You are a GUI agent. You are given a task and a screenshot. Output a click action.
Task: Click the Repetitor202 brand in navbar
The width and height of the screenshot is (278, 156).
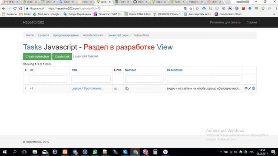pos(33,22)
